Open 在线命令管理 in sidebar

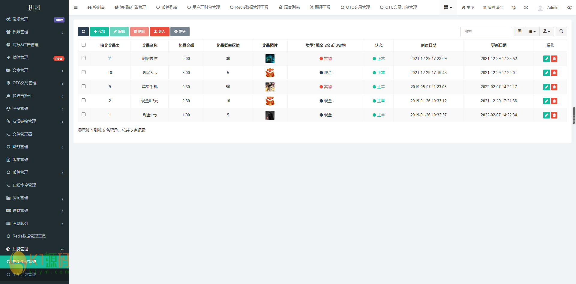[34, 185]
